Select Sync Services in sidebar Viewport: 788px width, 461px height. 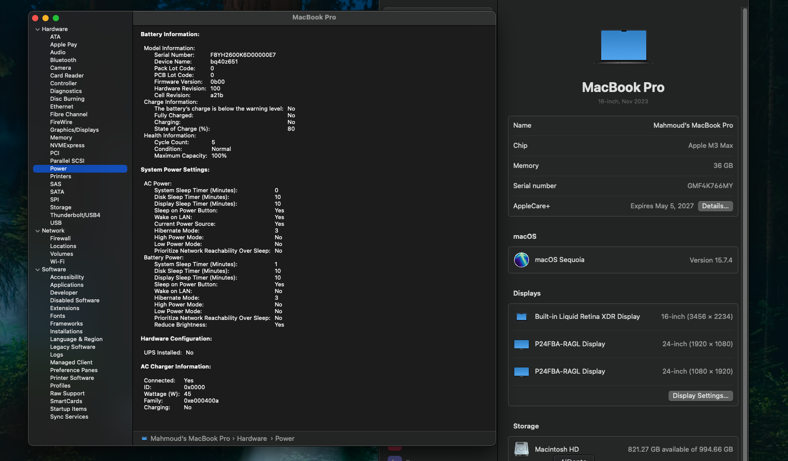[69, 417]
